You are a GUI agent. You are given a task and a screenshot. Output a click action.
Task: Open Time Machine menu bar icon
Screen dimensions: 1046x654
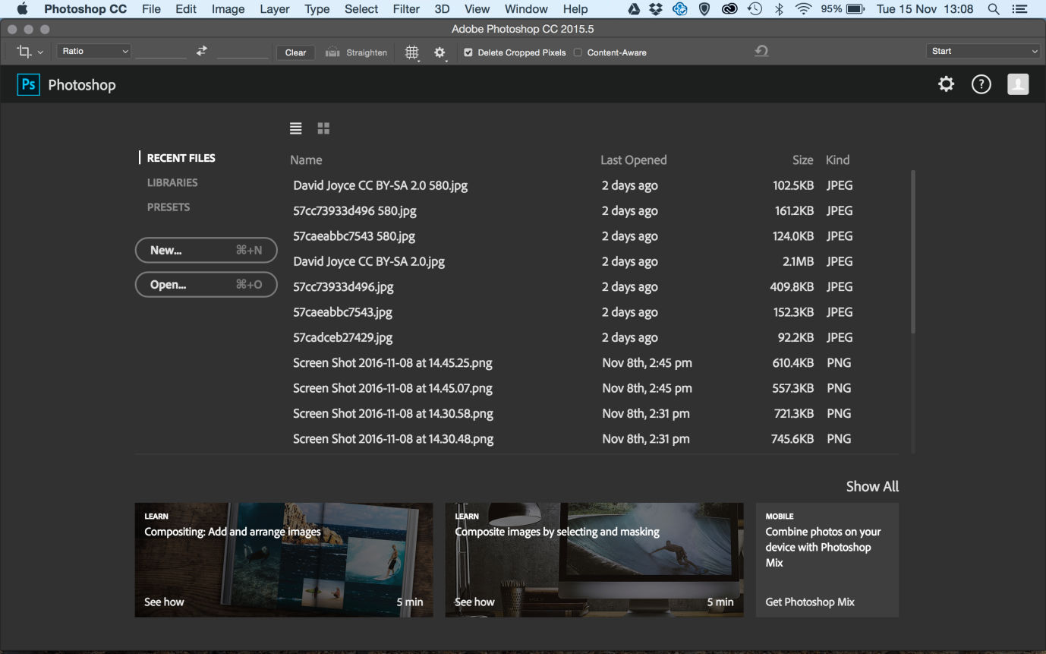pyautogui.click(x=755, y=9)
